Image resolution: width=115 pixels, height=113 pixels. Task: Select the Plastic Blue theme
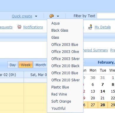coord(65,87)
